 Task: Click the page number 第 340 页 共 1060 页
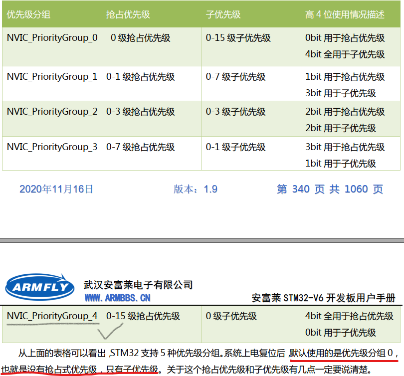pyautogui.click(x=330, y=189)
